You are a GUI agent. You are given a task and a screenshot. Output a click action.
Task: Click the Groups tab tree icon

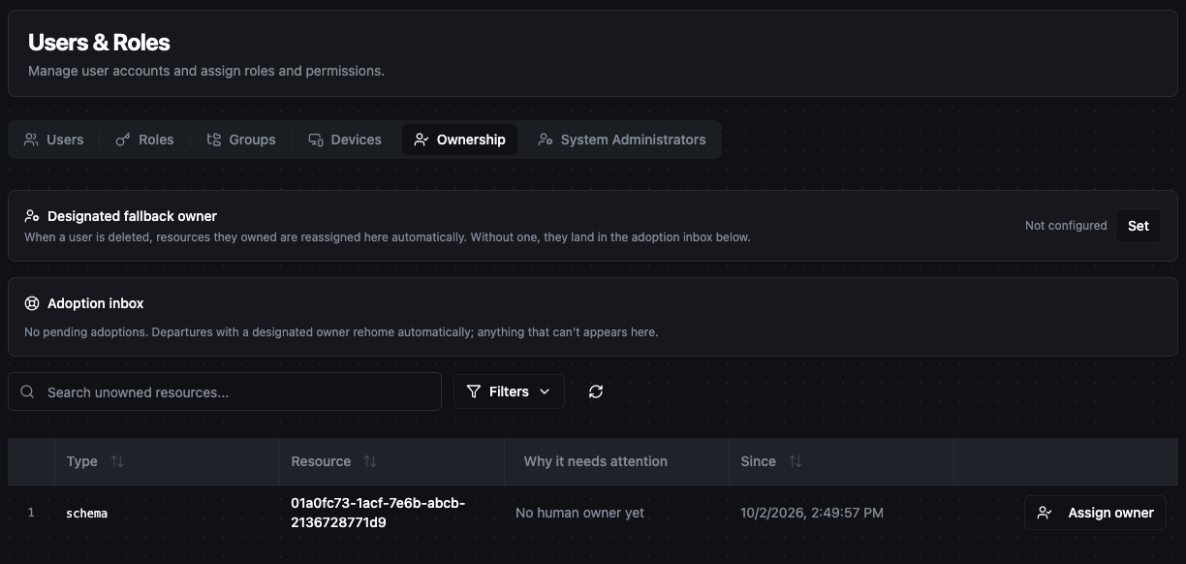(x=214, y=140)
